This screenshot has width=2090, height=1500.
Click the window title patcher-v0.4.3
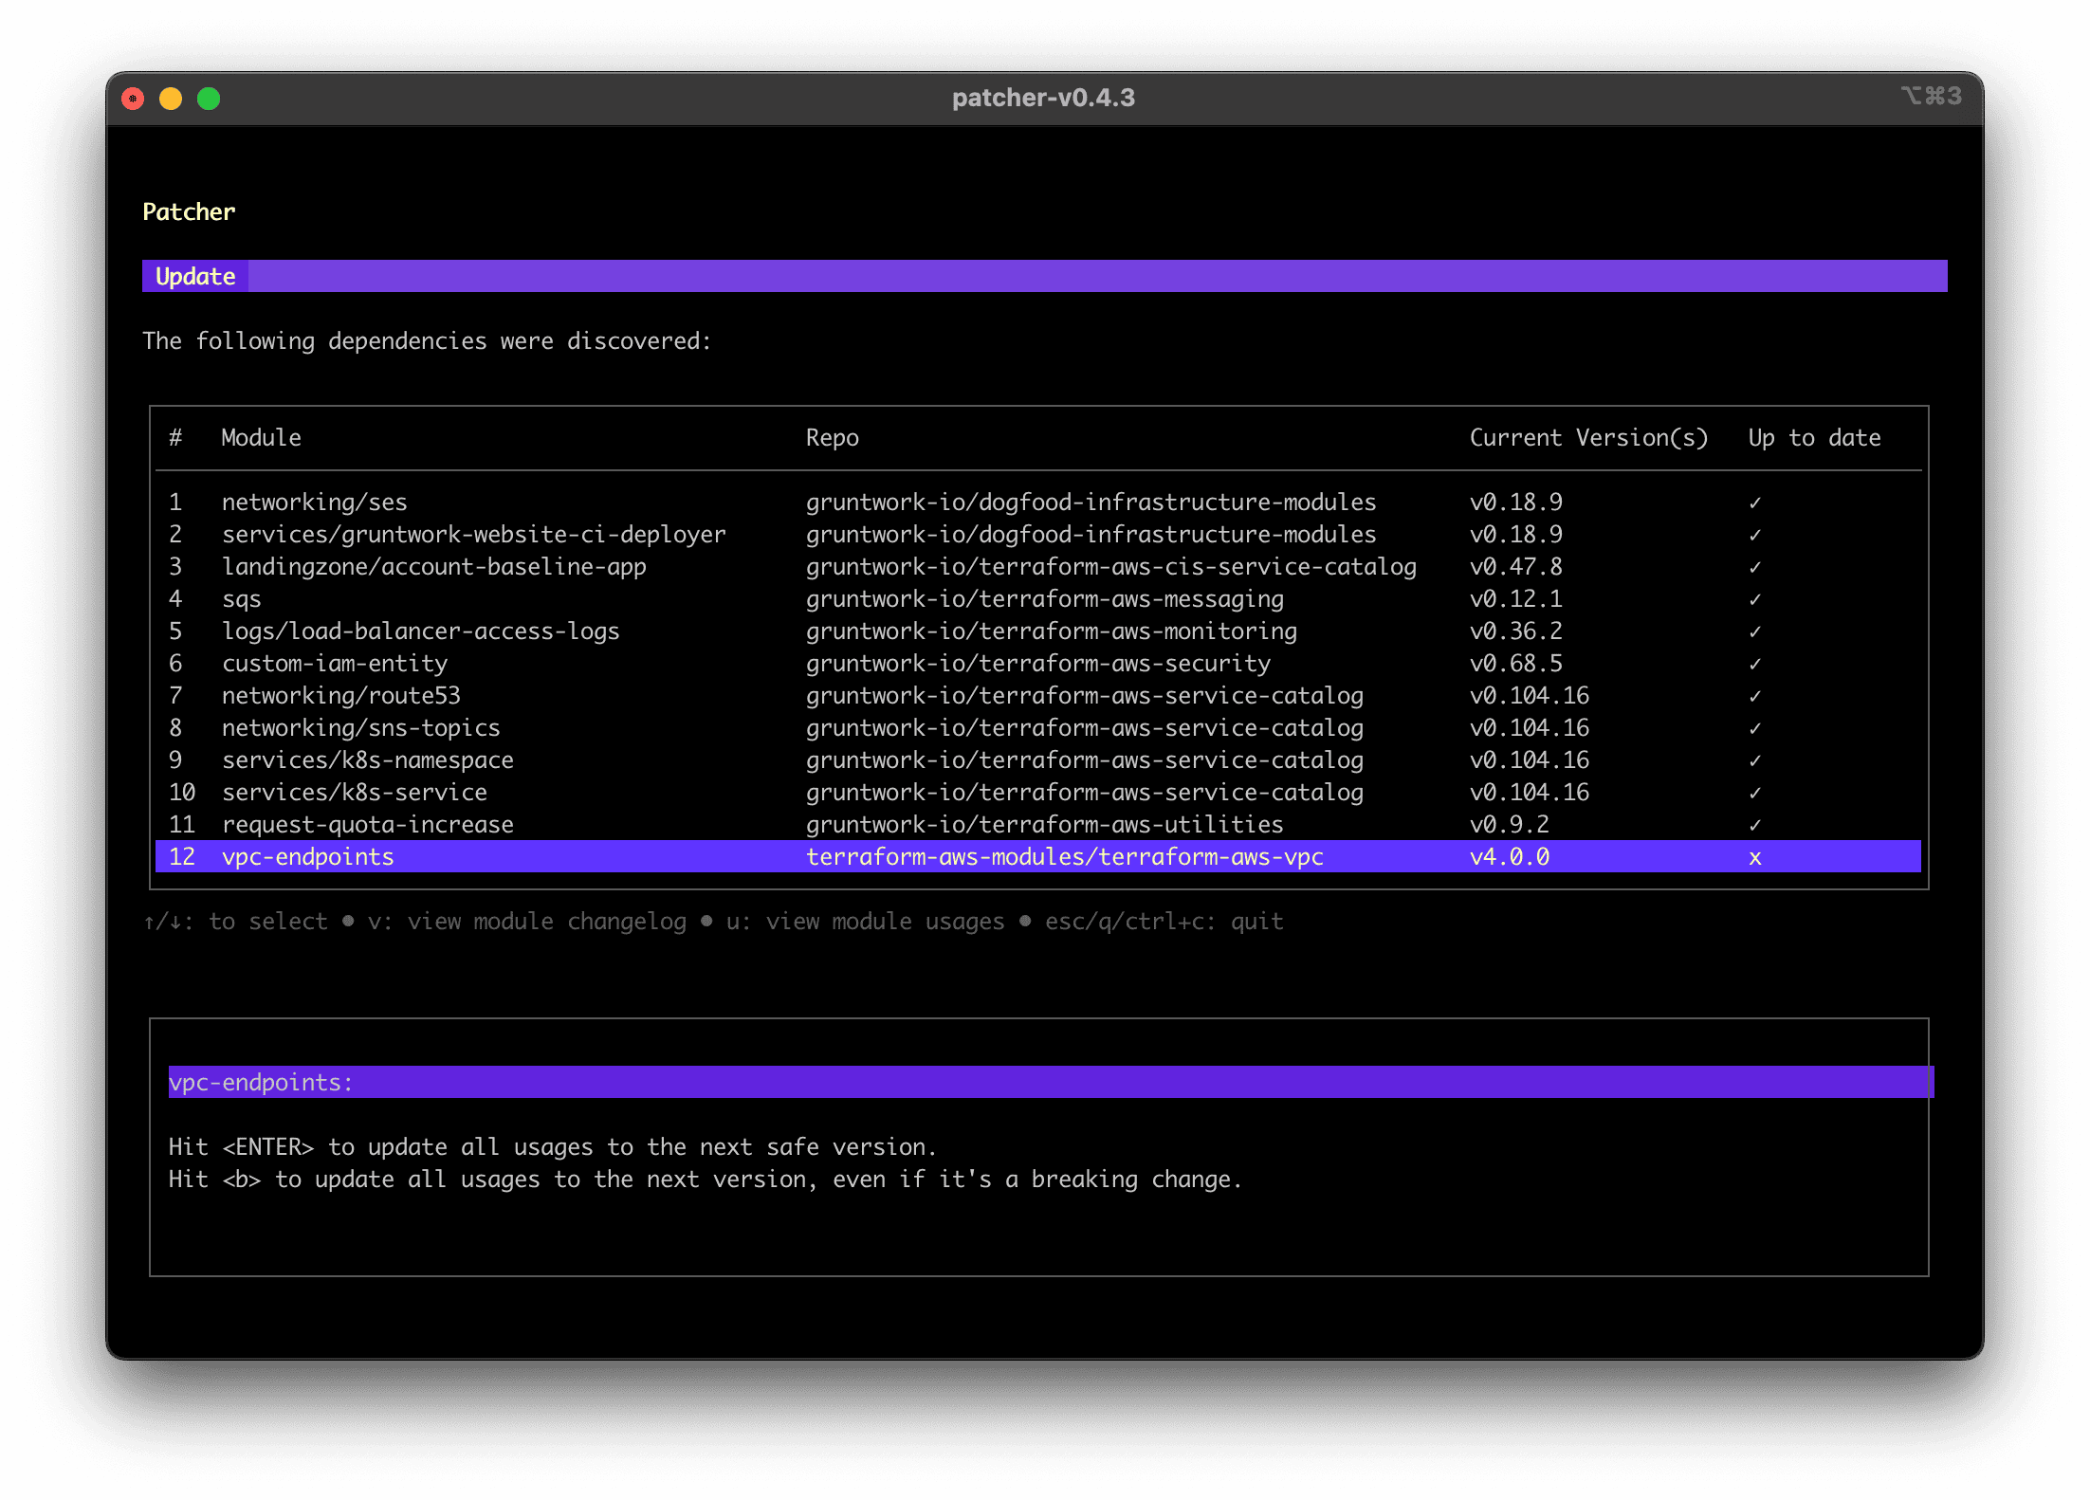(1043, 98)
